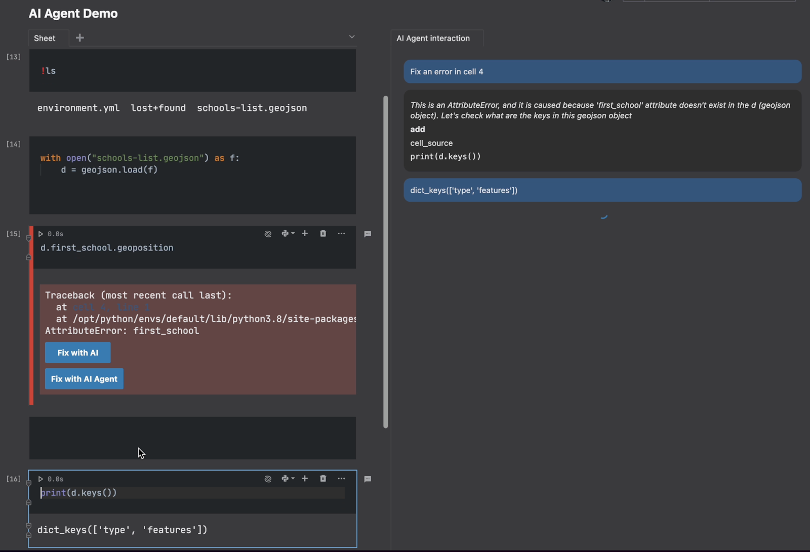Delete cell 15 with the trash icon
The image size is (810, 552).
coord(323,233)
